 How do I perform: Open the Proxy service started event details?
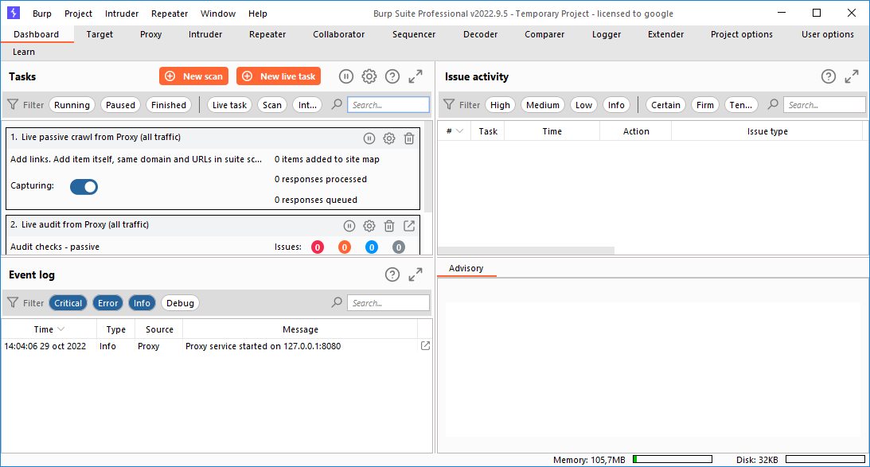[x=426, y=345]
